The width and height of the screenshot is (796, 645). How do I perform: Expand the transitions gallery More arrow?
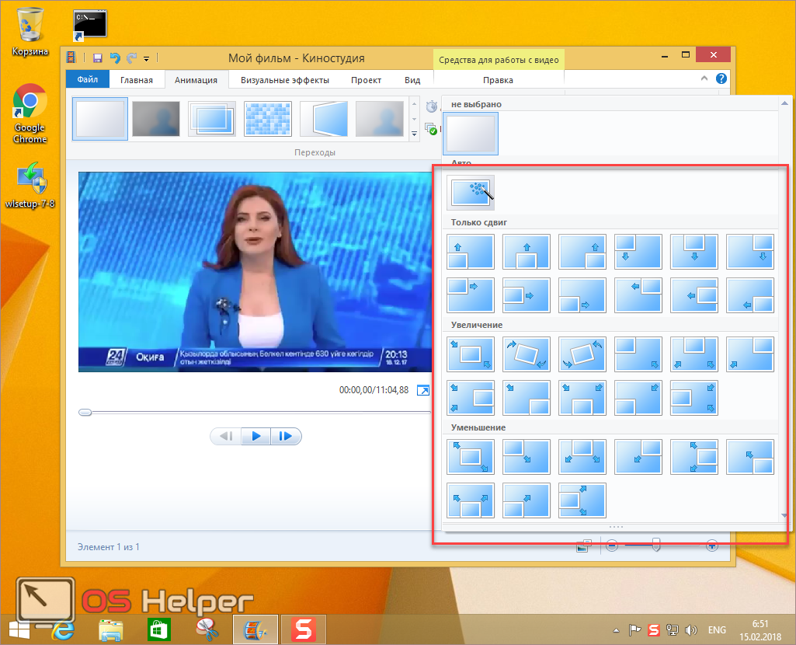414,134
